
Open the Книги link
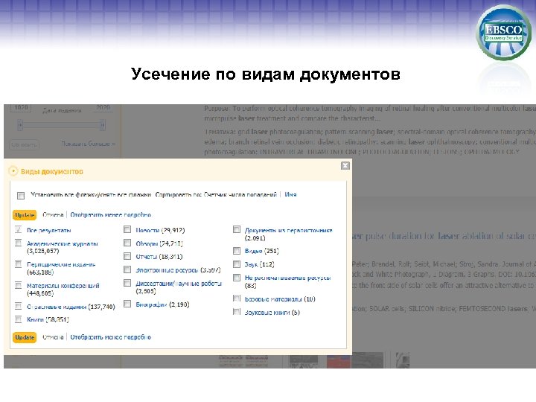point(35,319)
